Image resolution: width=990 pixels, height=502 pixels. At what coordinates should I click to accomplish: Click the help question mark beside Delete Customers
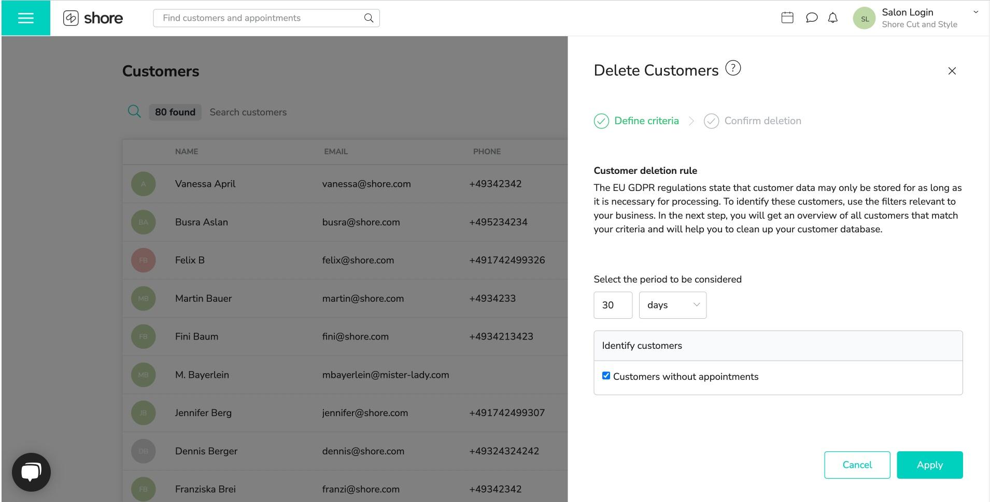733,68
